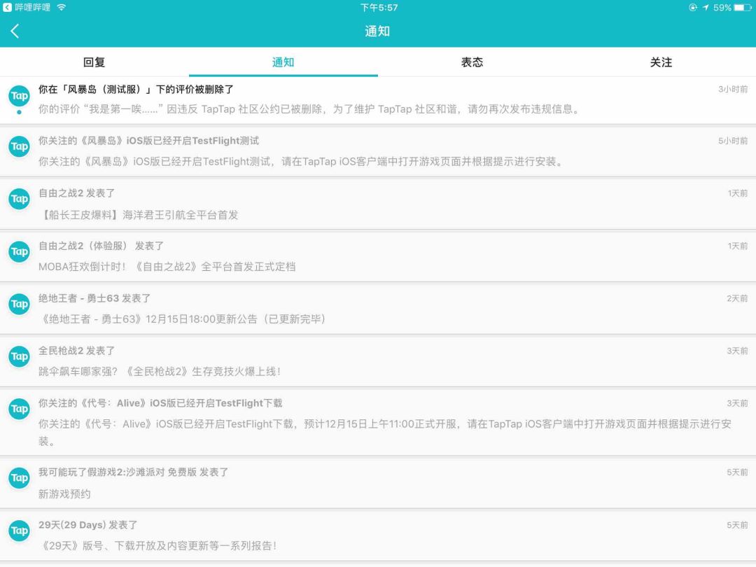This screenshot has width=756, height=567.
Task: Tap the location arrow in status bar
Action: (706, 7)
